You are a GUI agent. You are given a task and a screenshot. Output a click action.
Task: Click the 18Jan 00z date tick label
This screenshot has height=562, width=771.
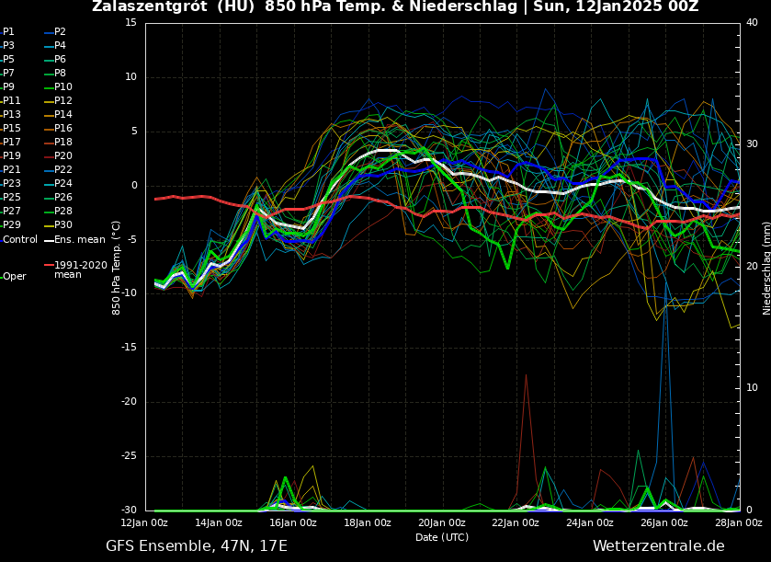[x=368, y=523]
